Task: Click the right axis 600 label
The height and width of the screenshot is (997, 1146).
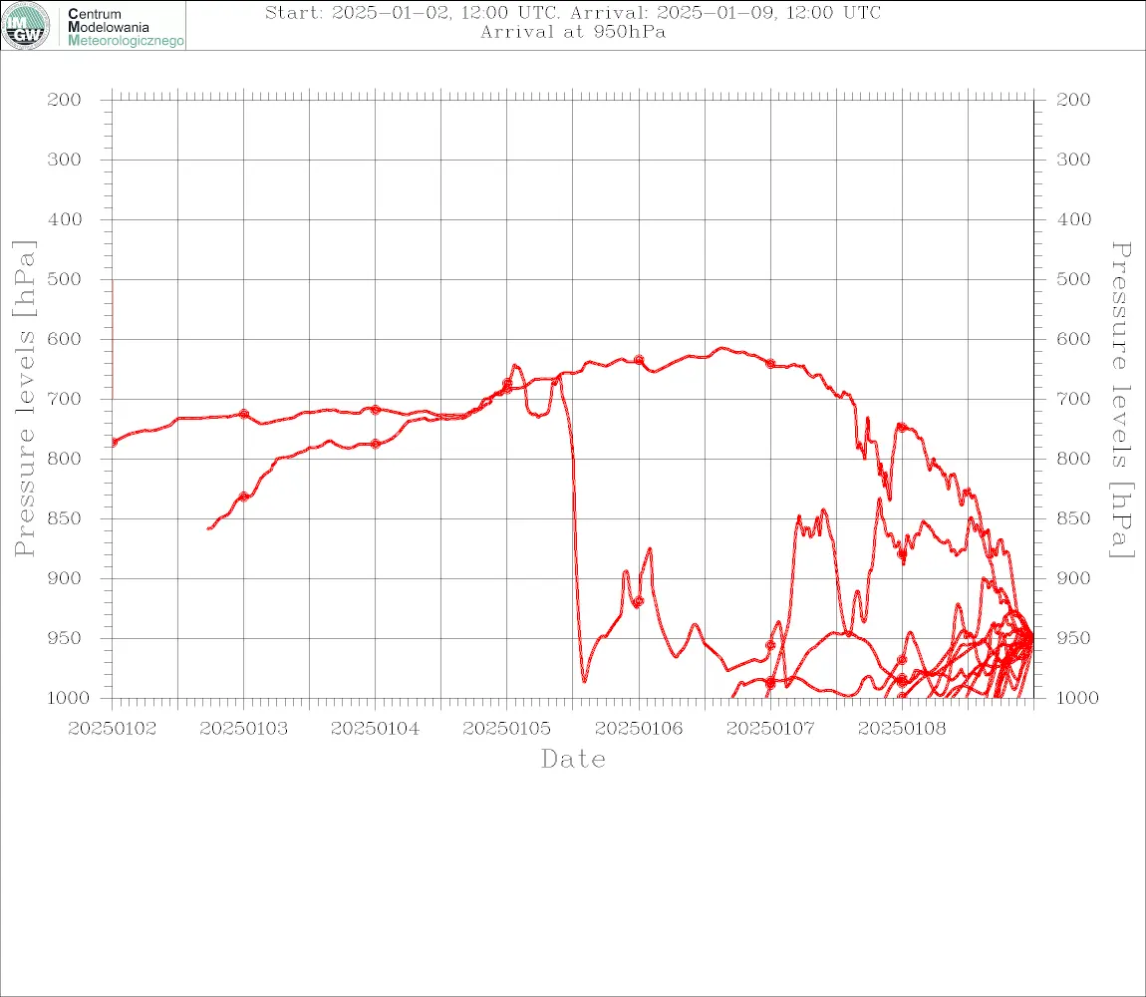Action: (x=1073, y=339)
